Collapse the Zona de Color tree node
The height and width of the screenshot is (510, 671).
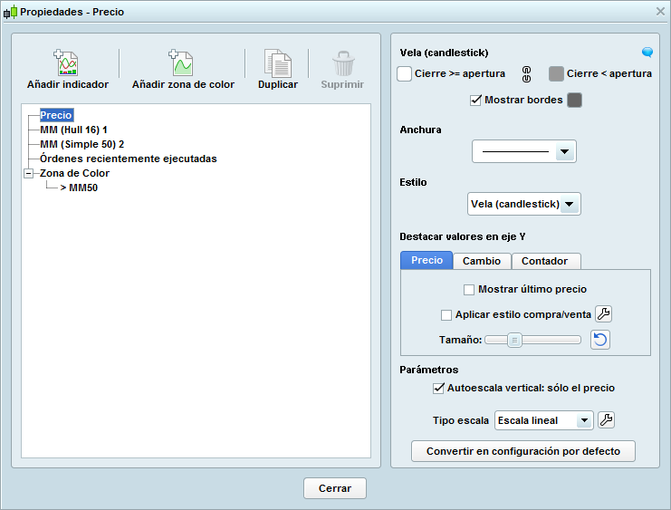pos(30,173)
